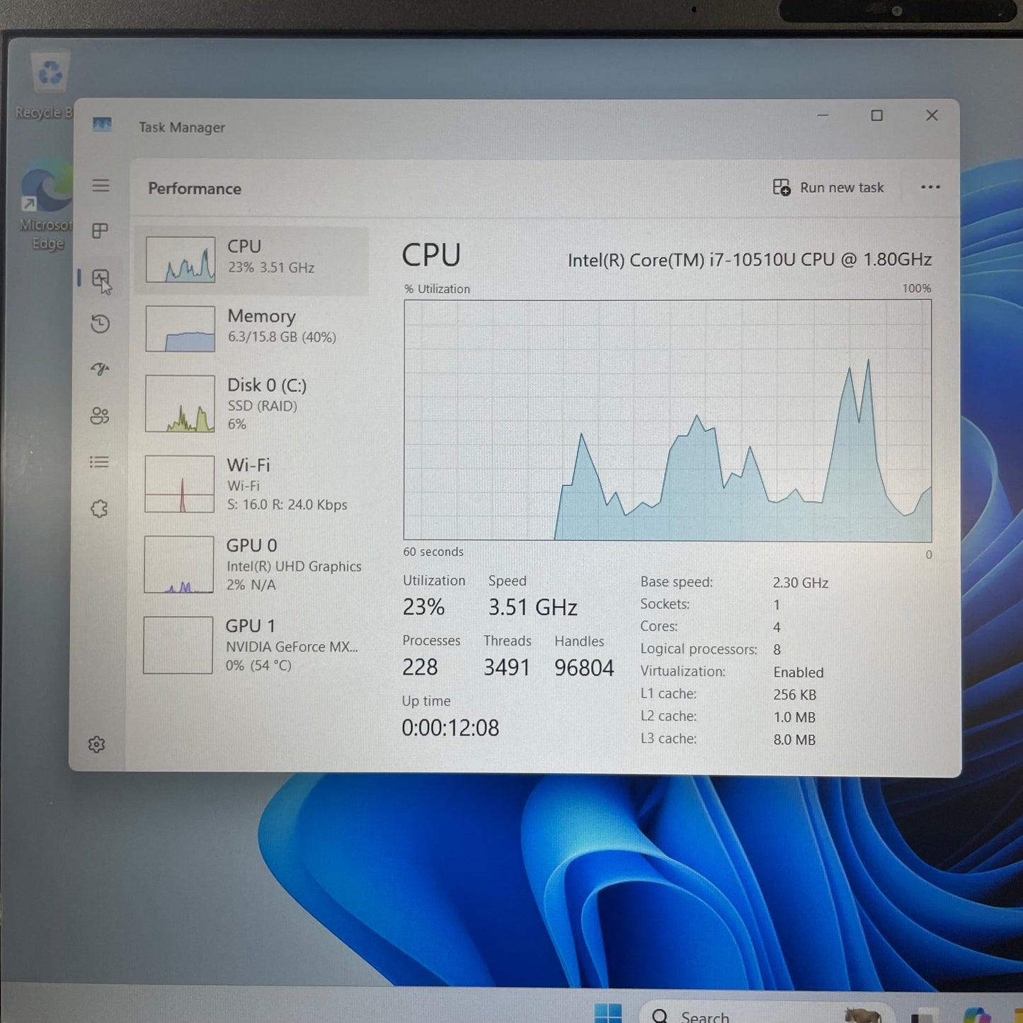Image resolution: width=1023 pixels, height=1023 pixels.
Task: Click the GPU 1 label
Action: [251, 626]
